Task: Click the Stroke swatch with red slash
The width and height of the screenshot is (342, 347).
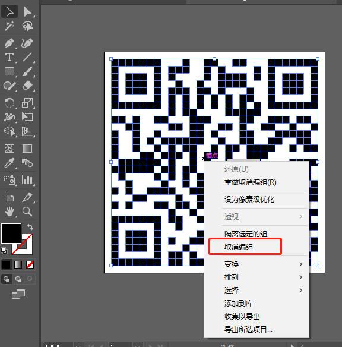Action: (x=22, y=244)
